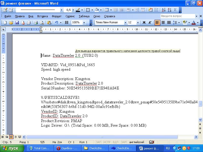This screenshot has width=203, height=152.
Task: Create a new blank document
Action: (5, 23)
